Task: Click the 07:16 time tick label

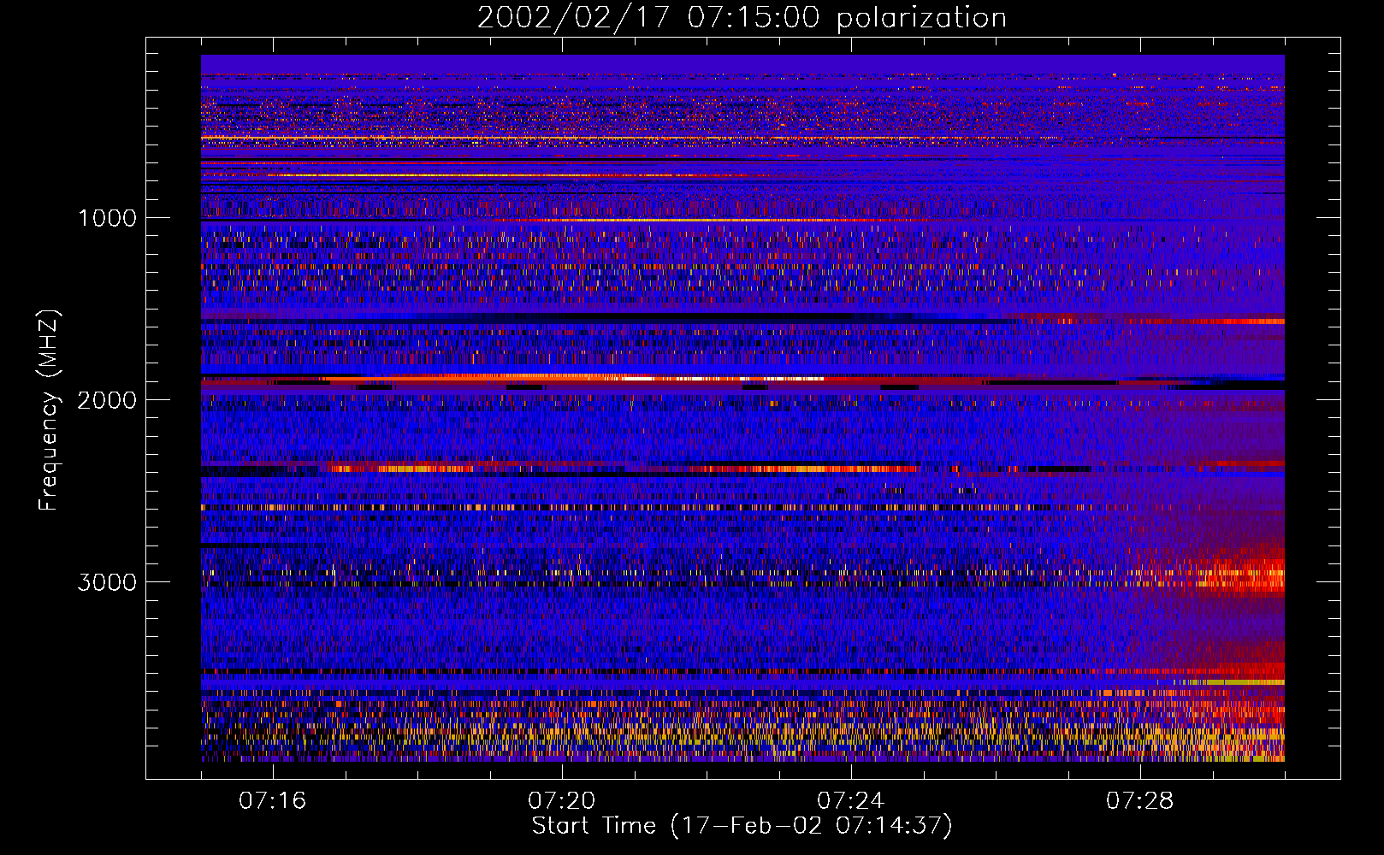Action: (x=273, y=801)
